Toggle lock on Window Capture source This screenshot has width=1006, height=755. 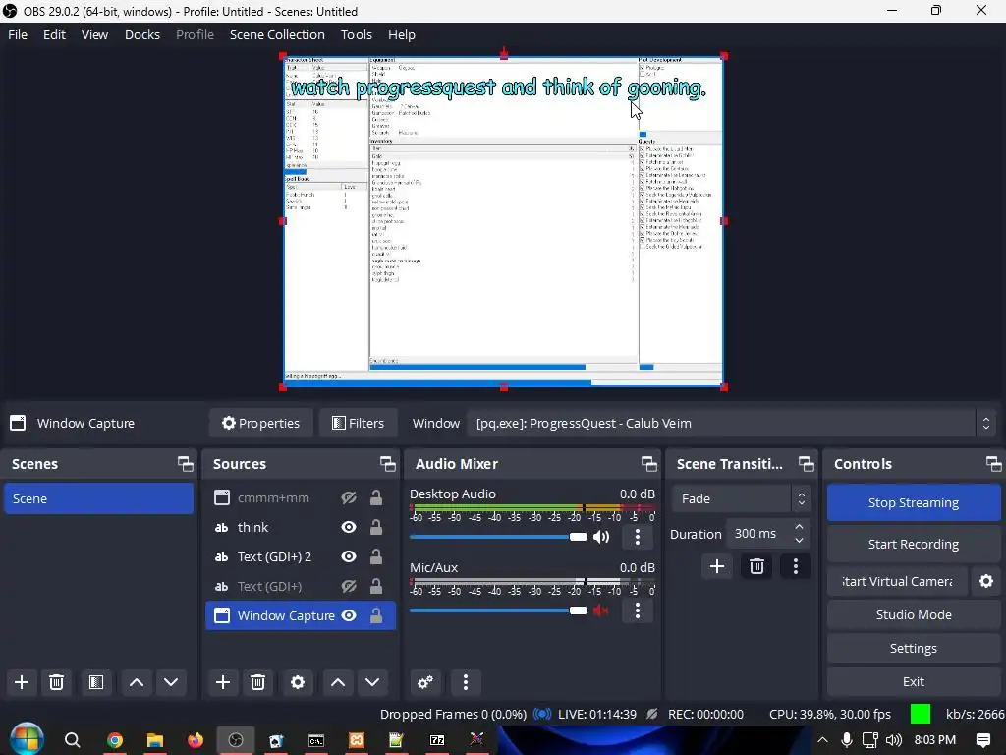376,615
